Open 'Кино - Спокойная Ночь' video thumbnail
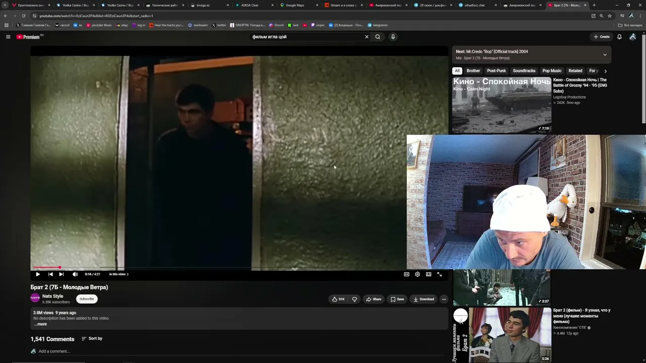Screen dimensions: 646x363 [502, 105]
